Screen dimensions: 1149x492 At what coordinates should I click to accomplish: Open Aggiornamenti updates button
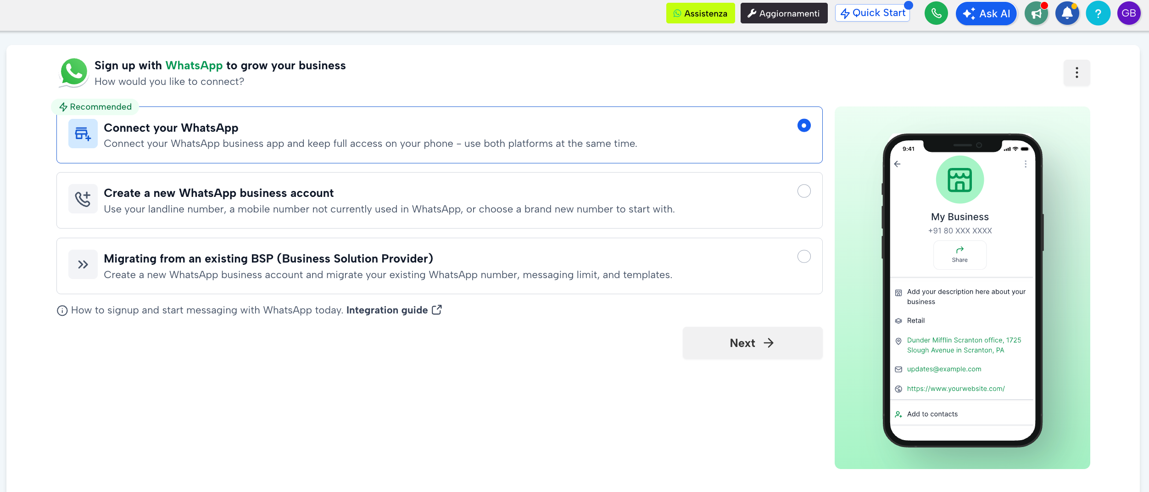tap(784, 13)
